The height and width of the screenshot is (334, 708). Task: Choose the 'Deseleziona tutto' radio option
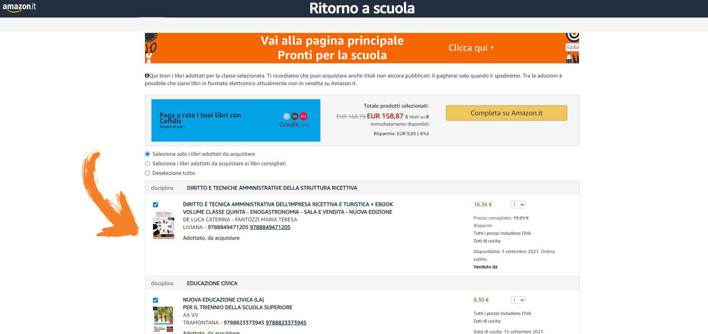[148, 173]
